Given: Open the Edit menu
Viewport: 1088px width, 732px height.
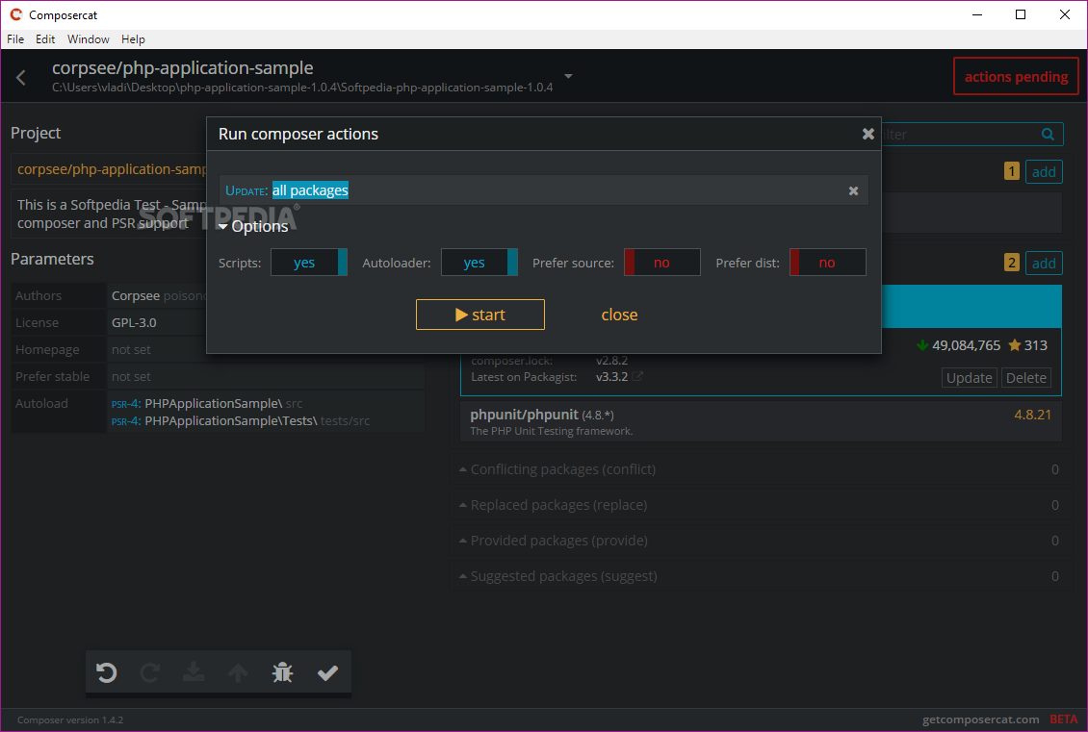Looking at the screenshot, I should point(45,39).
